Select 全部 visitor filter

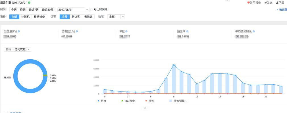[x=65, y=17]
